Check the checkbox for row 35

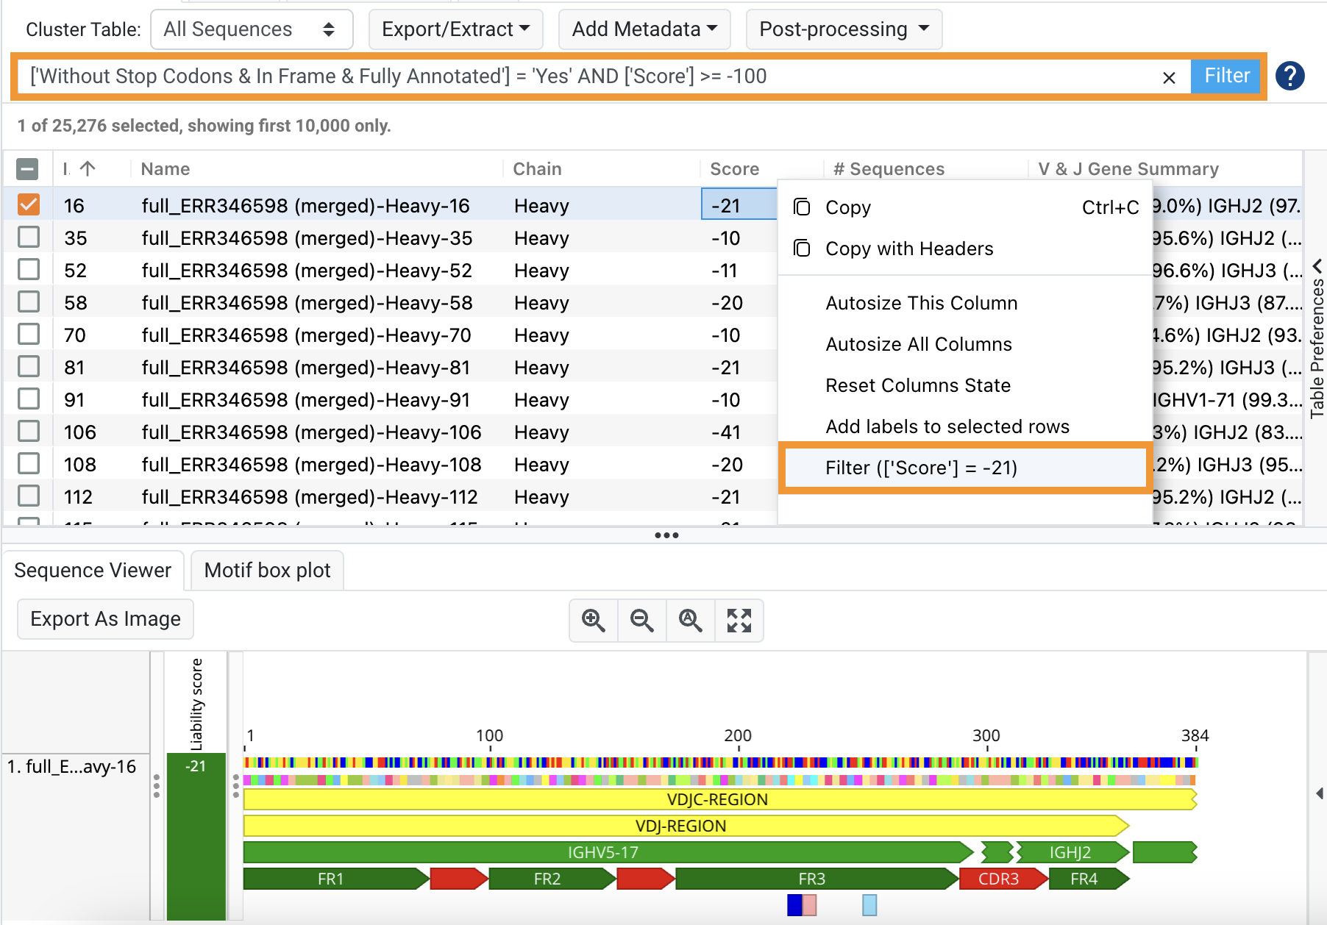[x=29, y=238]
